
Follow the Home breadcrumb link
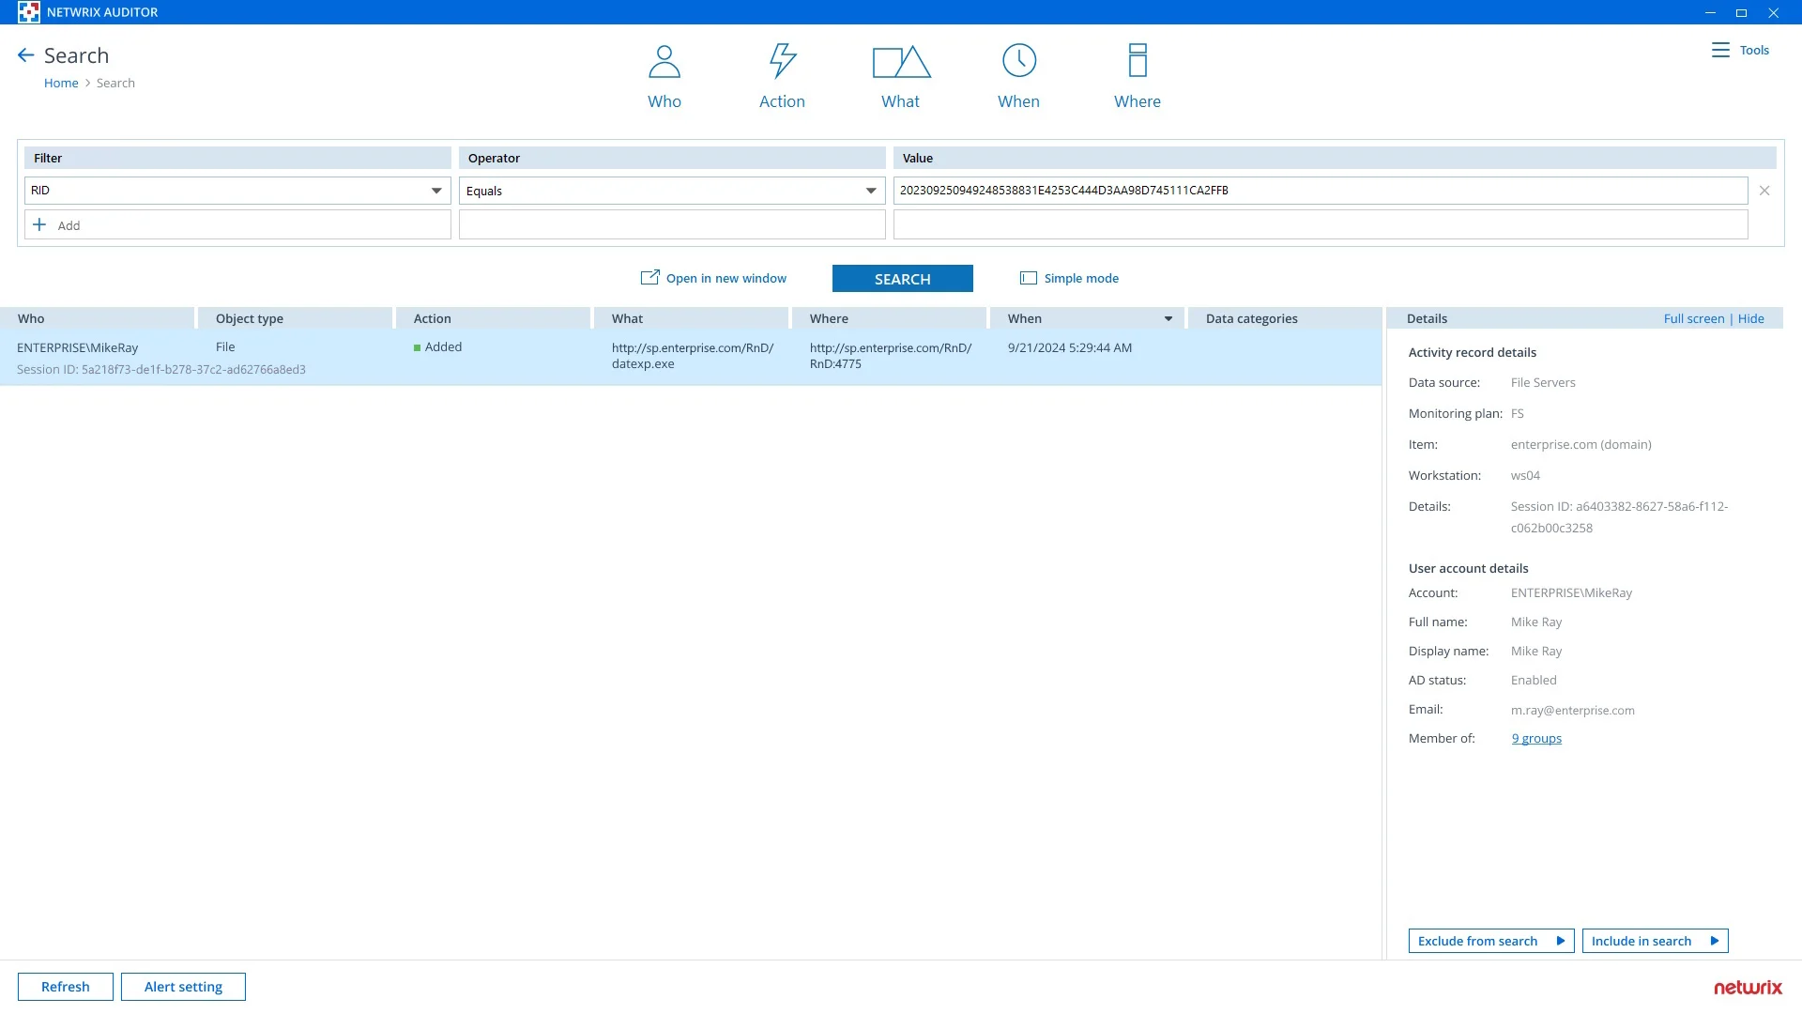(x=61, y=83)
